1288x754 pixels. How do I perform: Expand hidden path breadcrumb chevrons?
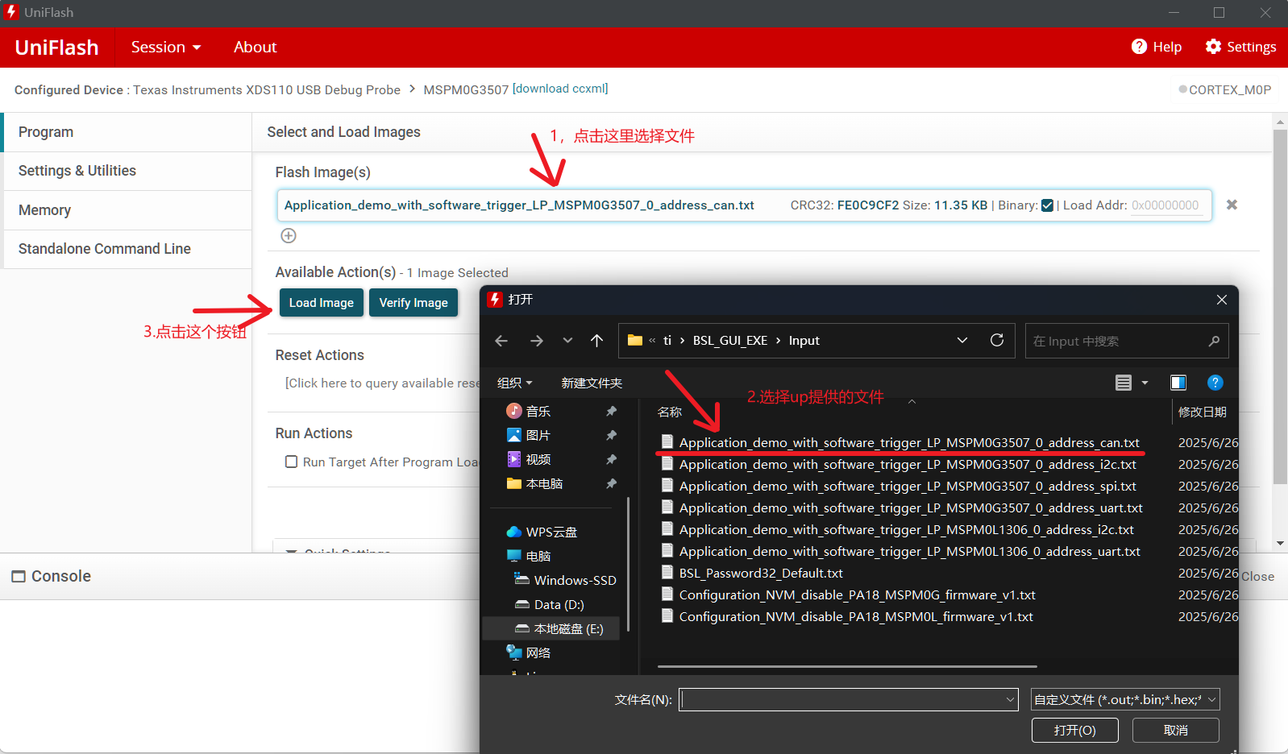[x=652, y=341]
